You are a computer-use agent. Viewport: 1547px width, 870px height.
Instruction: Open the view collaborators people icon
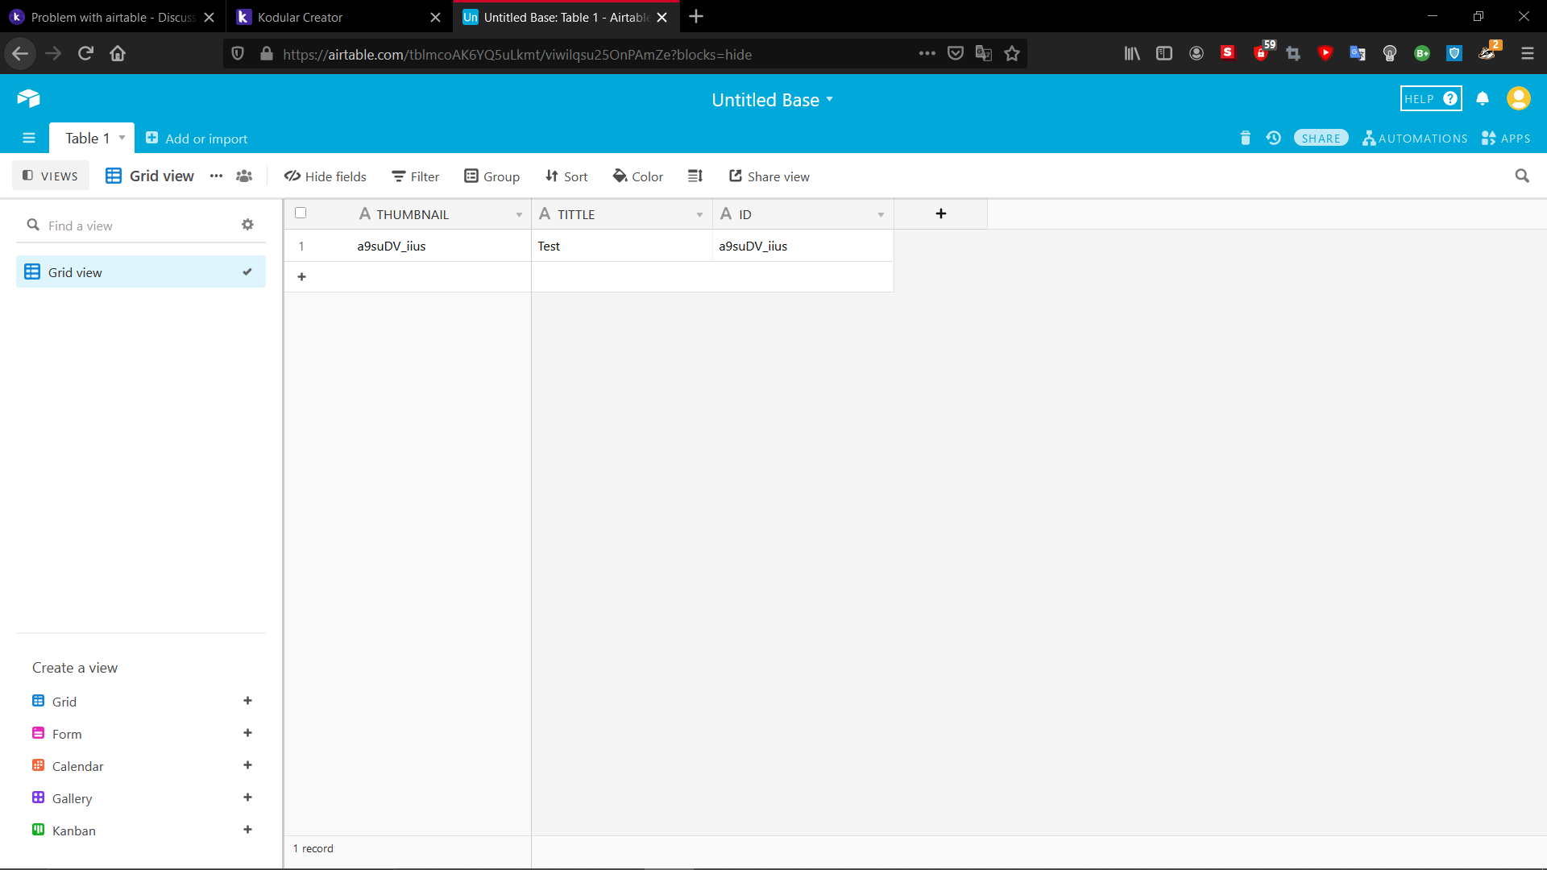click(244, 176)
